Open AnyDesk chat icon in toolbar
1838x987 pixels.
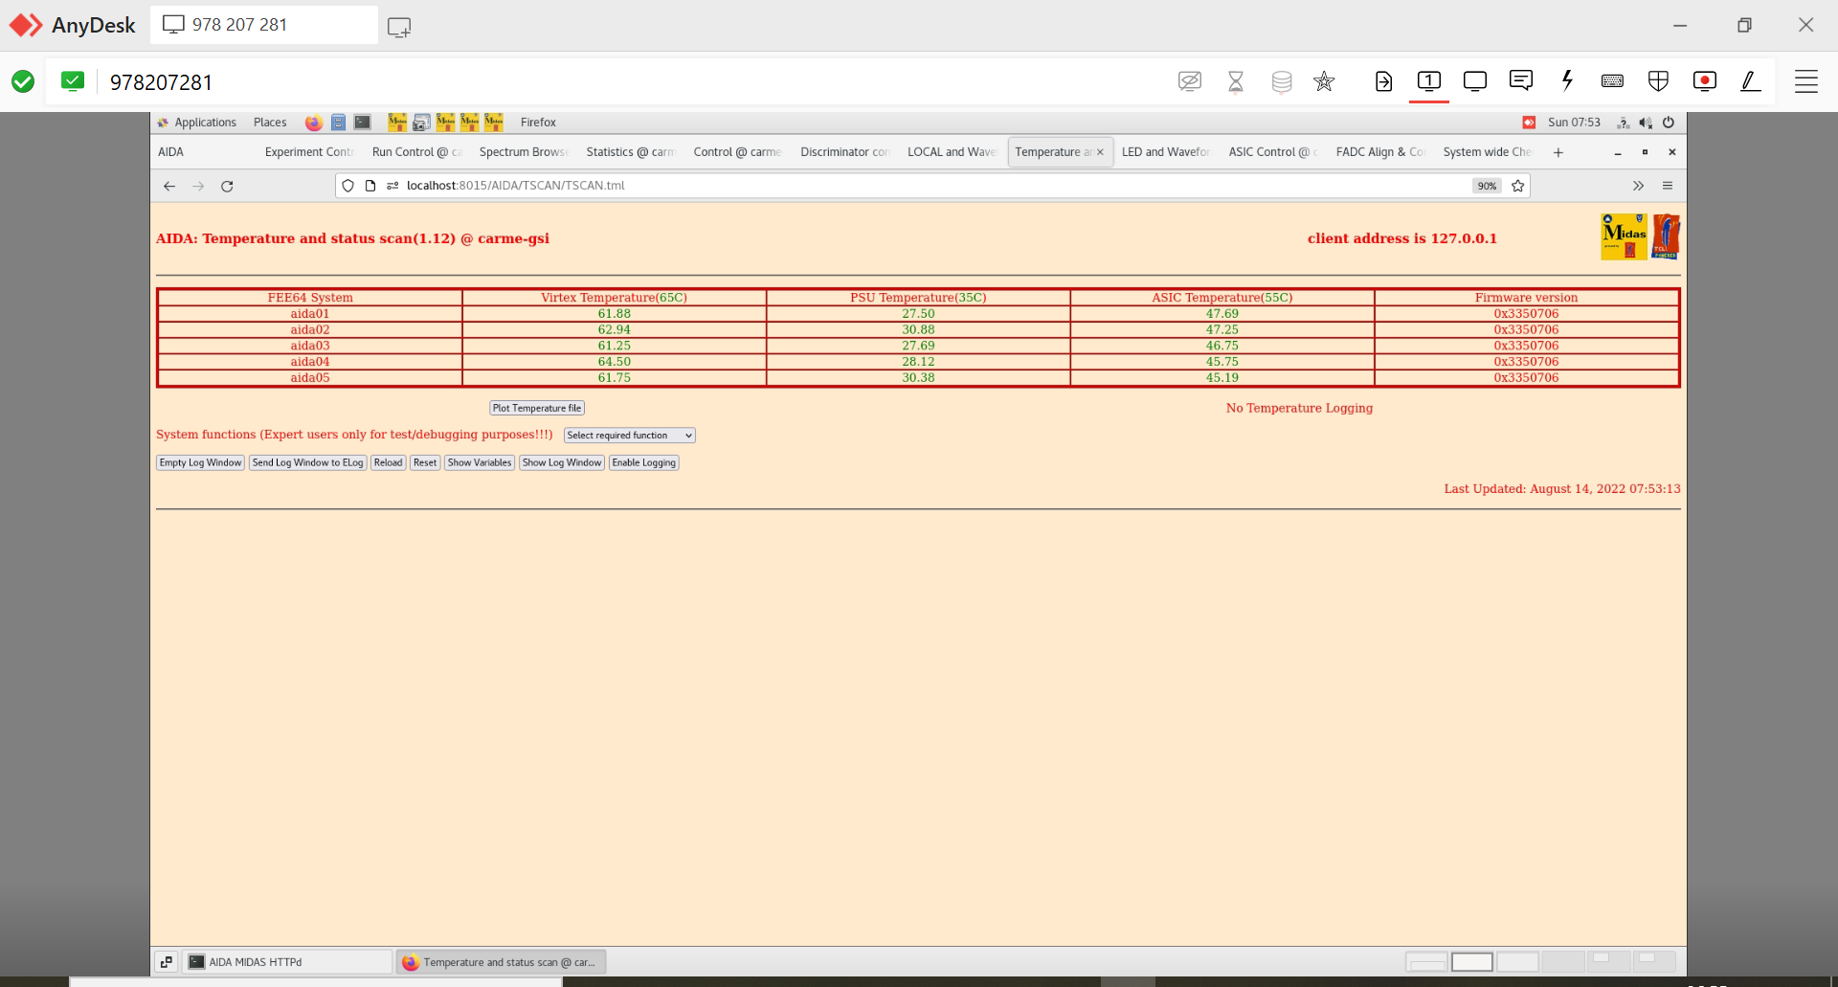click(1520, 81)
